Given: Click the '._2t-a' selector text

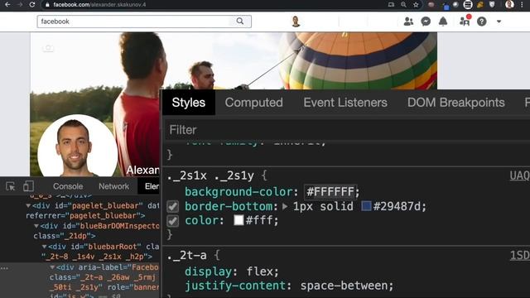Looking at the screenshot, I should (186, 255).
